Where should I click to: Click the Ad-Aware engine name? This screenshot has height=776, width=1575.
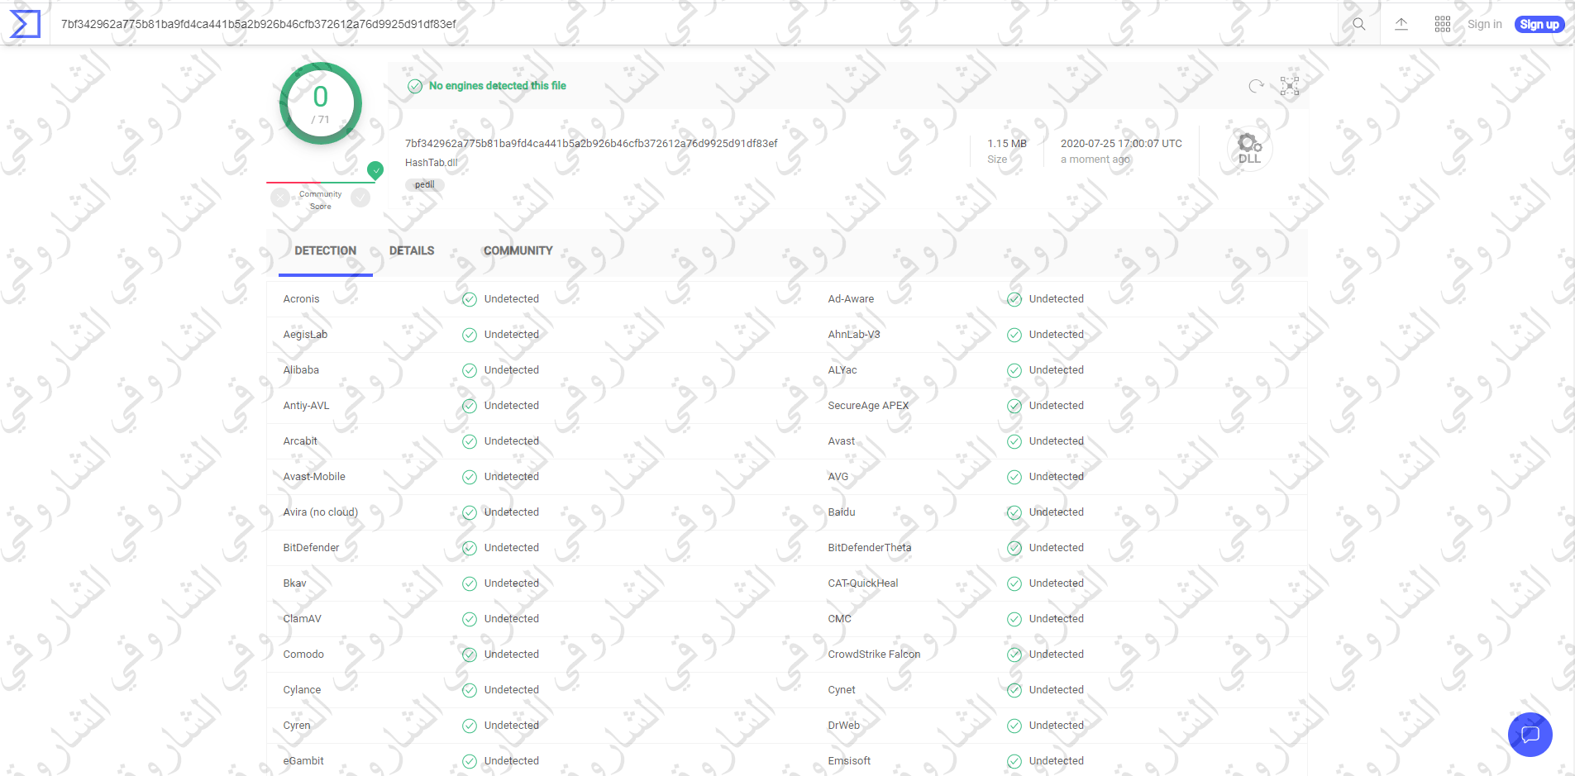(851, 299)
